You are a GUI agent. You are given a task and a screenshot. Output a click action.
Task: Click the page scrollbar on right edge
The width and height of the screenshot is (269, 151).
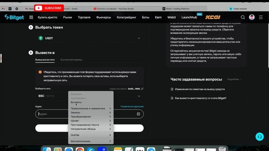[268, 46]
